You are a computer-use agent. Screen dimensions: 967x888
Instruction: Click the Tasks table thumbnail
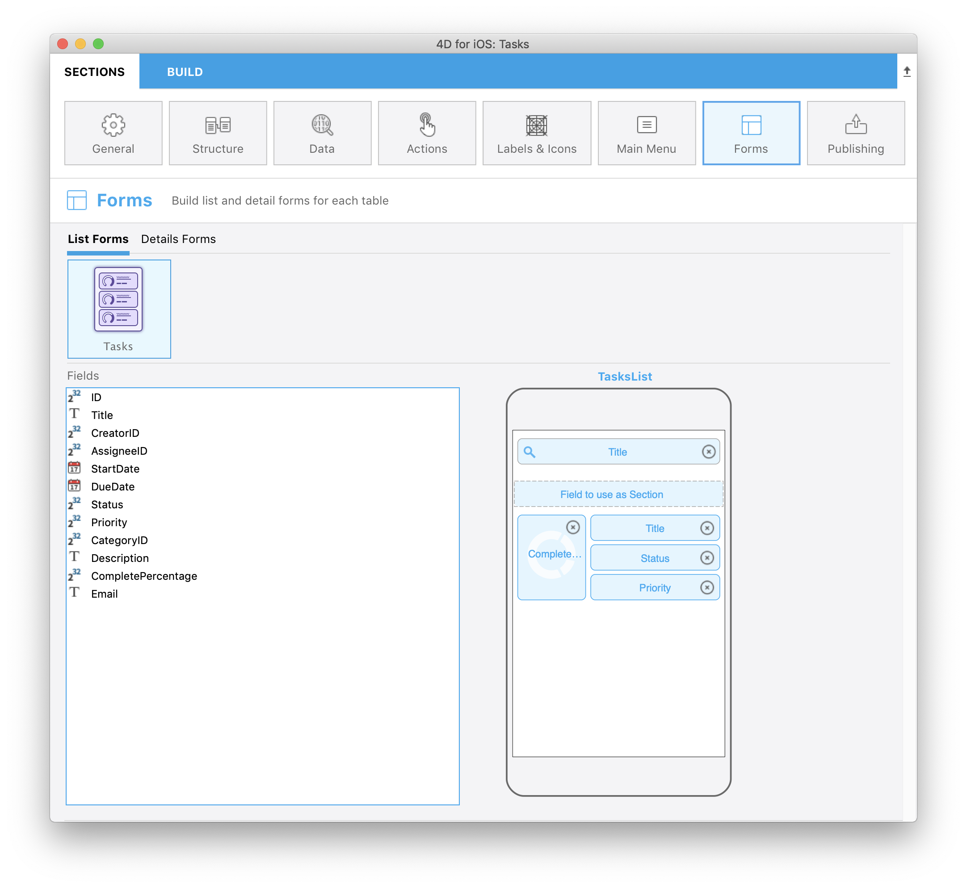(x=119, y=308)
